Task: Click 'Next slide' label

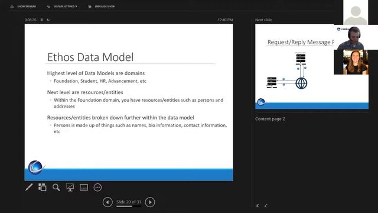Action: (x=263, y=20)
